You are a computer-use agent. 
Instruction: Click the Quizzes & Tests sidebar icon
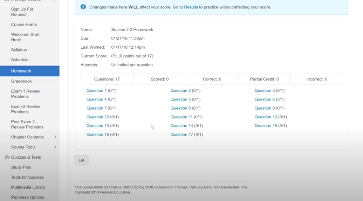tap(7, 157)
